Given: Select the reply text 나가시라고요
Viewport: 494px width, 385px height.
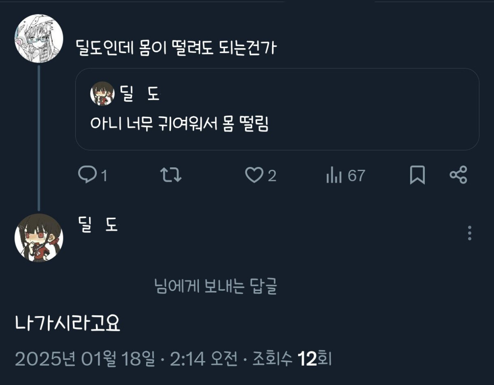Looking at the screenshot, I should pos(68,324).
